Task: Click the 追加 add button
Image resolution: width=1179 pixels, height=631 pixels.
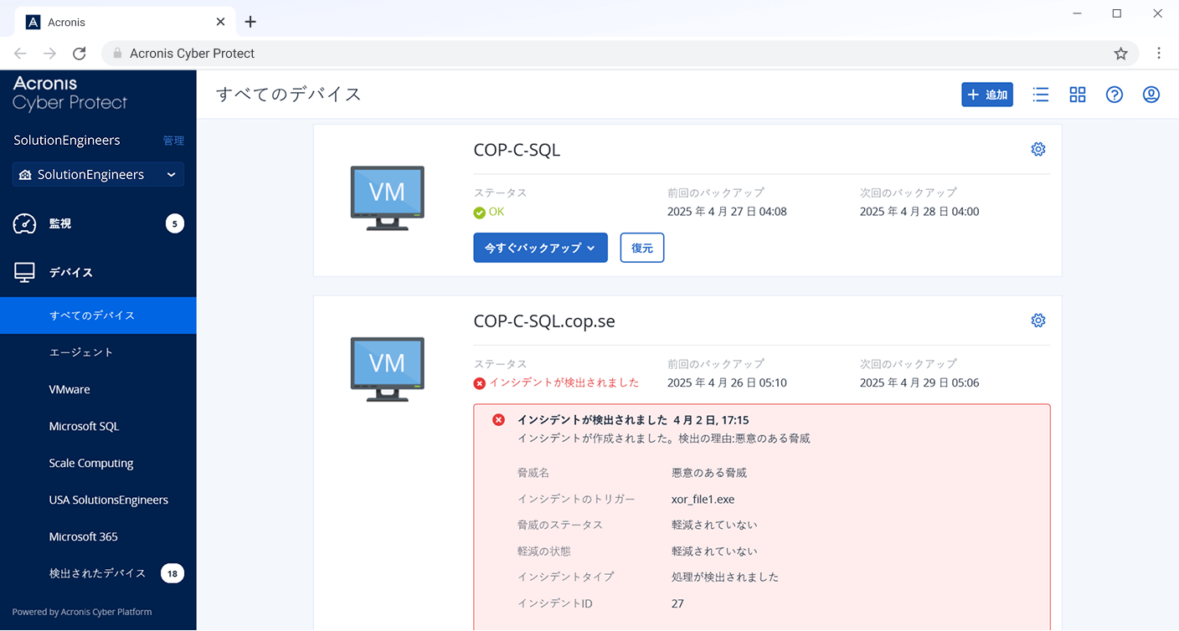Action: pyautogui.click(x=987, y=95)
